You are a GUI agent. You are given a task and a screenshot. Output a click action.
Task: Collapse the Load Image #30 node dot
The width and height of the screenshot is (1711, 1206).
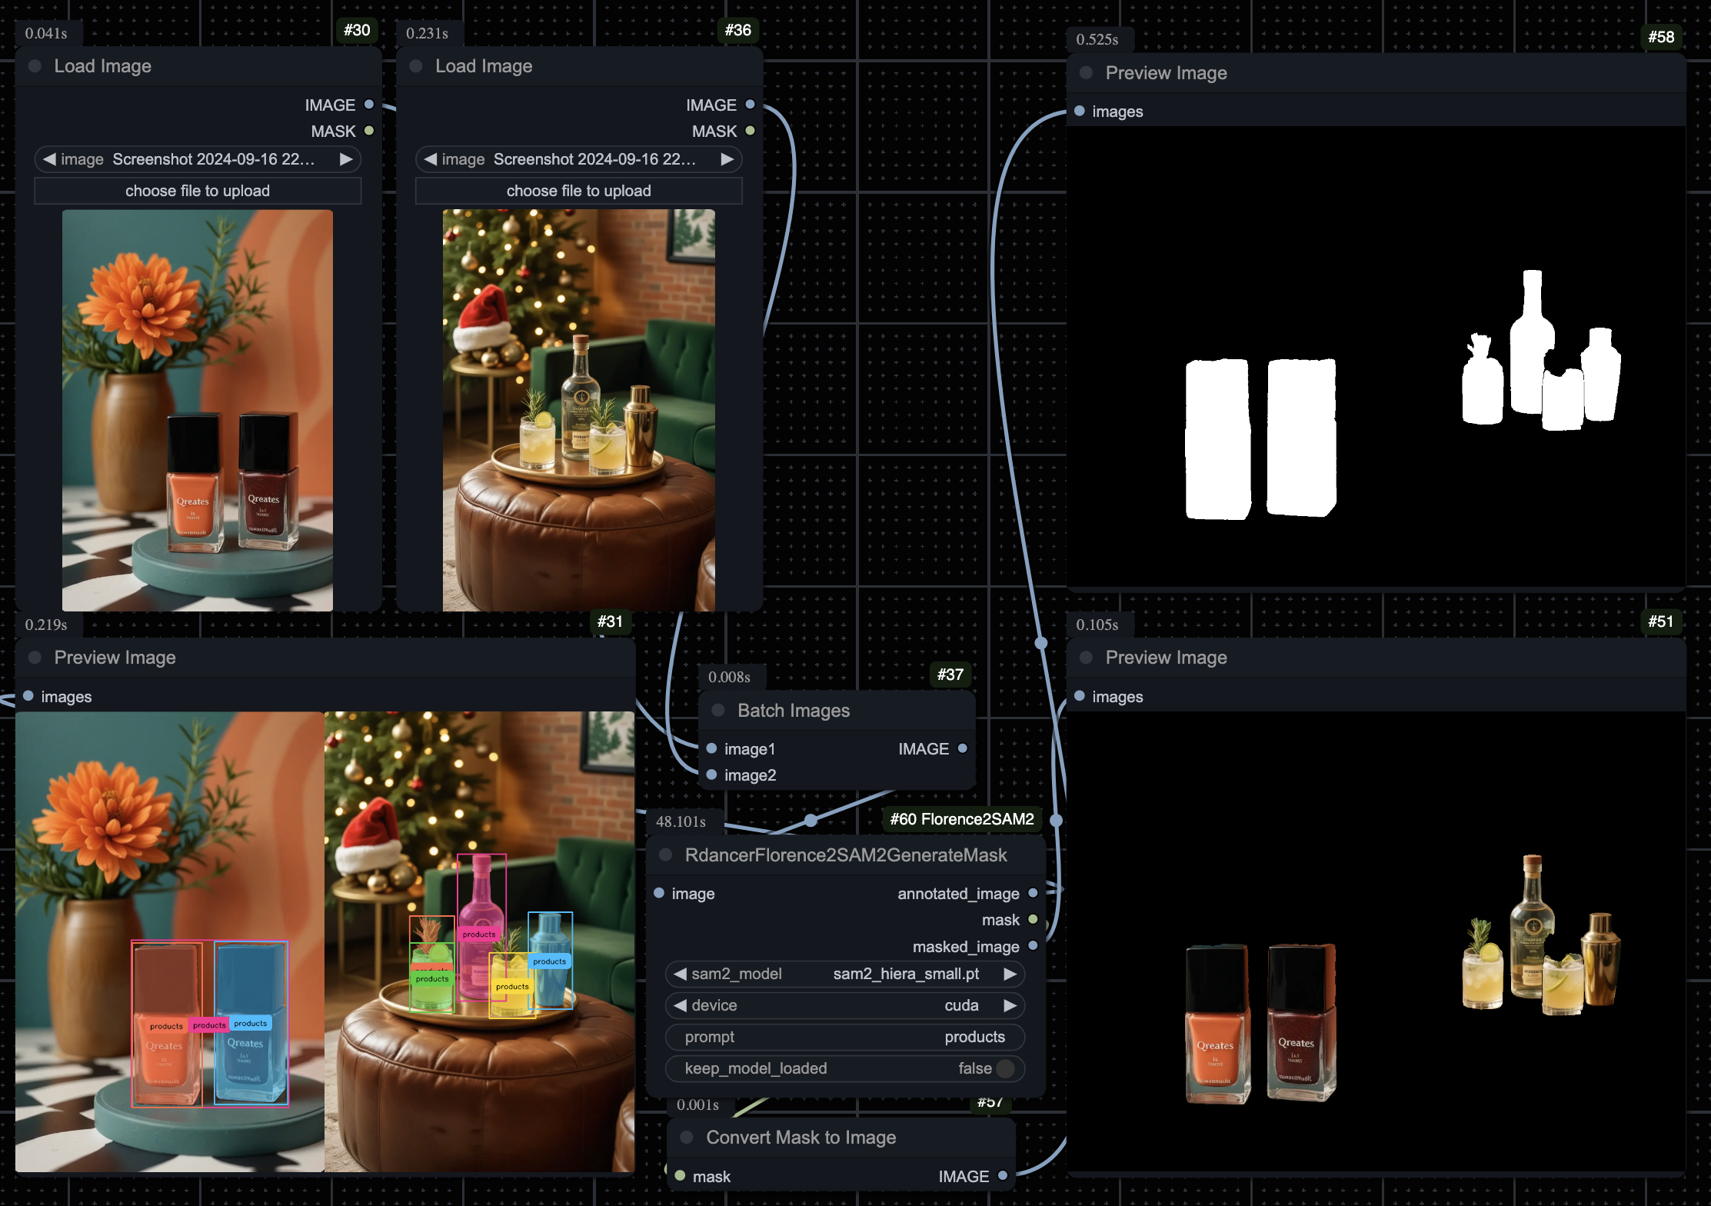click(x=35, y=66)
